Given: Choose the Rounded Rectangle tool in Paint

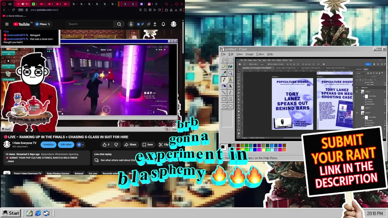Looking at the screenshot, I should pos(230,106).
